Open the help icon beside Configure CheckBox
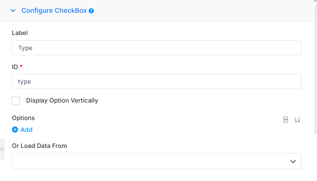This screenshot has height=181, width=317. point(91,11)
